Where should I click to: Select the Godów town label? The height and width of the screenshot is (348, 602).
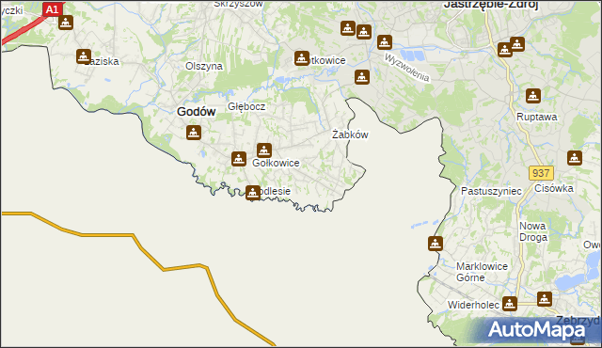[197, 112]
